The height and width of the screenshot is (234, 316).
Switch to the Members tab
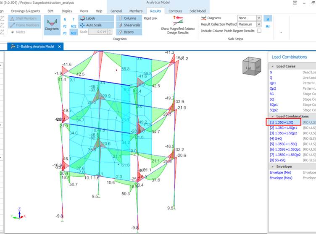point(136,11)
